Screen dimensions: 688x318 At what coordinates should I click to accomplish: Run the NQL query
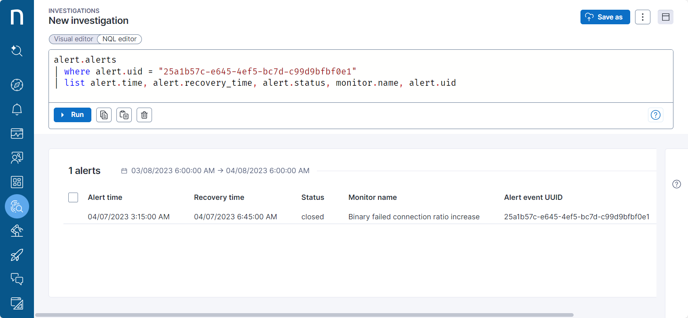click(x=72, y=115)
